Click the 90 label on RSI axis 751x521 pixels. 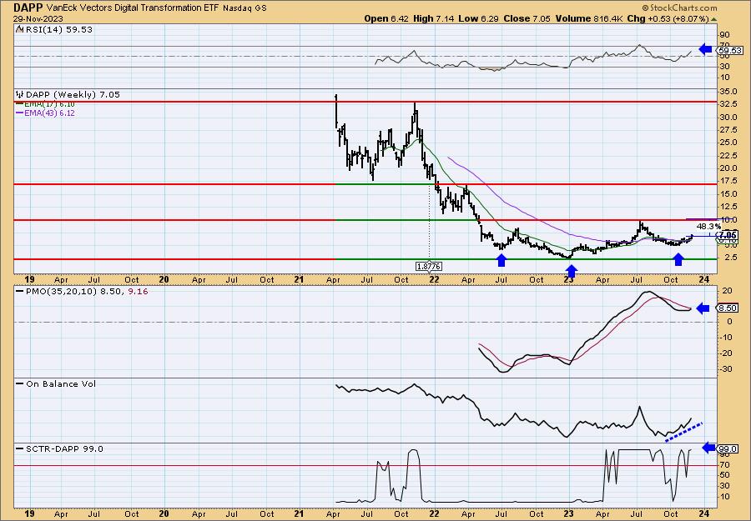pos(724,35)
